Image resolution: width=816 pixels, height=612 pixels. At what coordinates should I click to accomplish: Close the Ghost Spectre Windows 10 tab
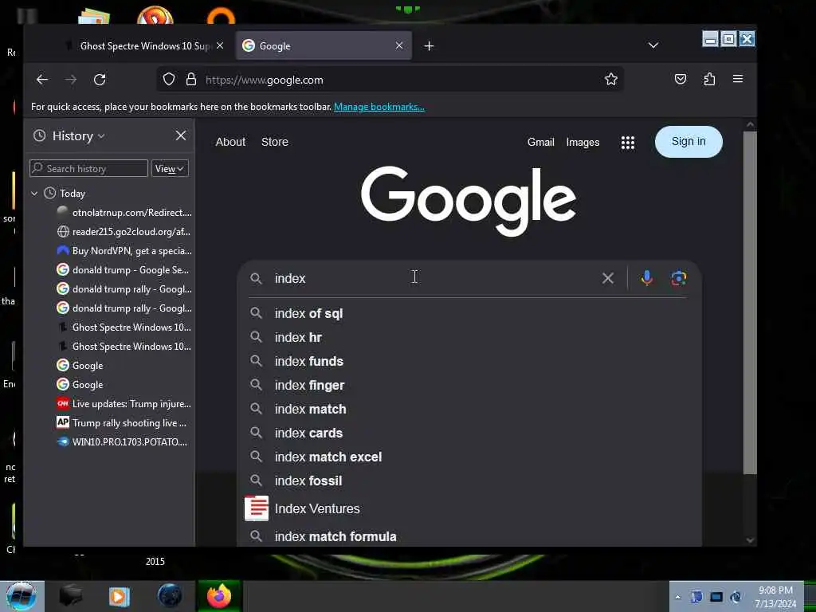220,45
